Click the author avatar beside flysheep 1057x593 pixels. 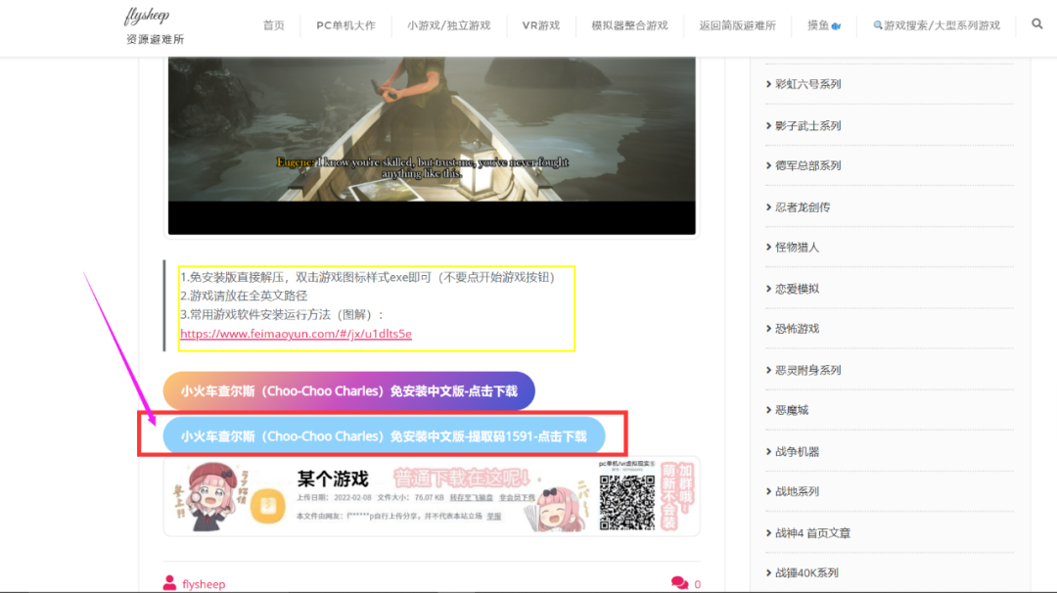coord(174,583)
